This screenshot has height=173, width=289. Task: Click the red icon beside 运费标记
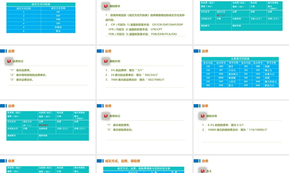[x=9, y=61]
